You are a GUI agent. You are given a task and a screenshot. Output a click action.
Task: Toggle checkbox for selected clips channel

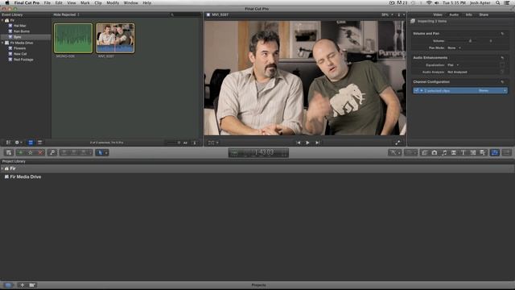(x=416, y=90)
